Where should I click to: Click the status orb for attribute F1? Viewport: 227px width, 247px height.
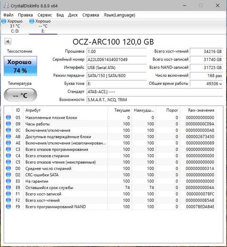point(8,194)
